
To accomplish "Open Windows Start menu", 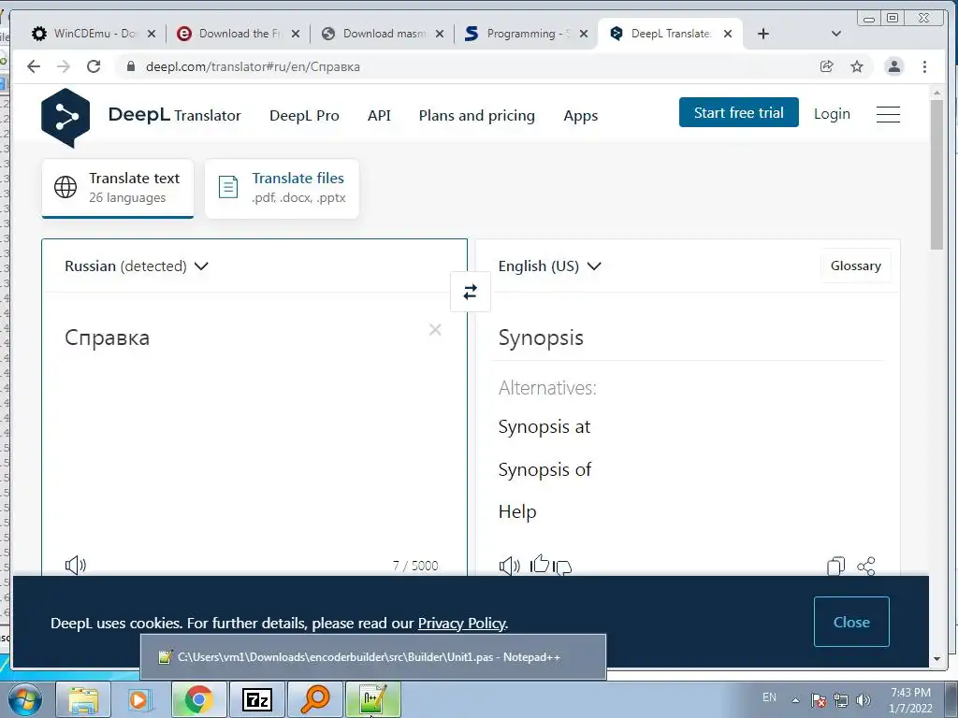I will [x=24, y=699].
